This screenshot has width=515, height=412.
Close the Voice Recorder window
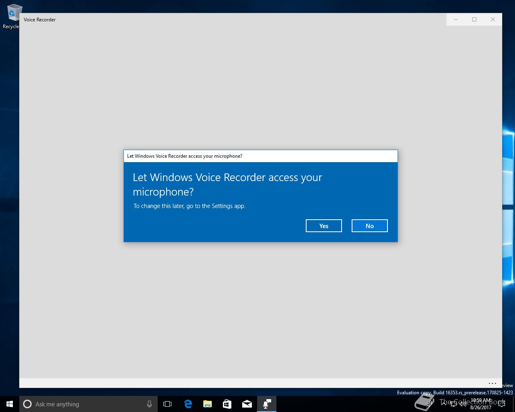click(493, 19)
